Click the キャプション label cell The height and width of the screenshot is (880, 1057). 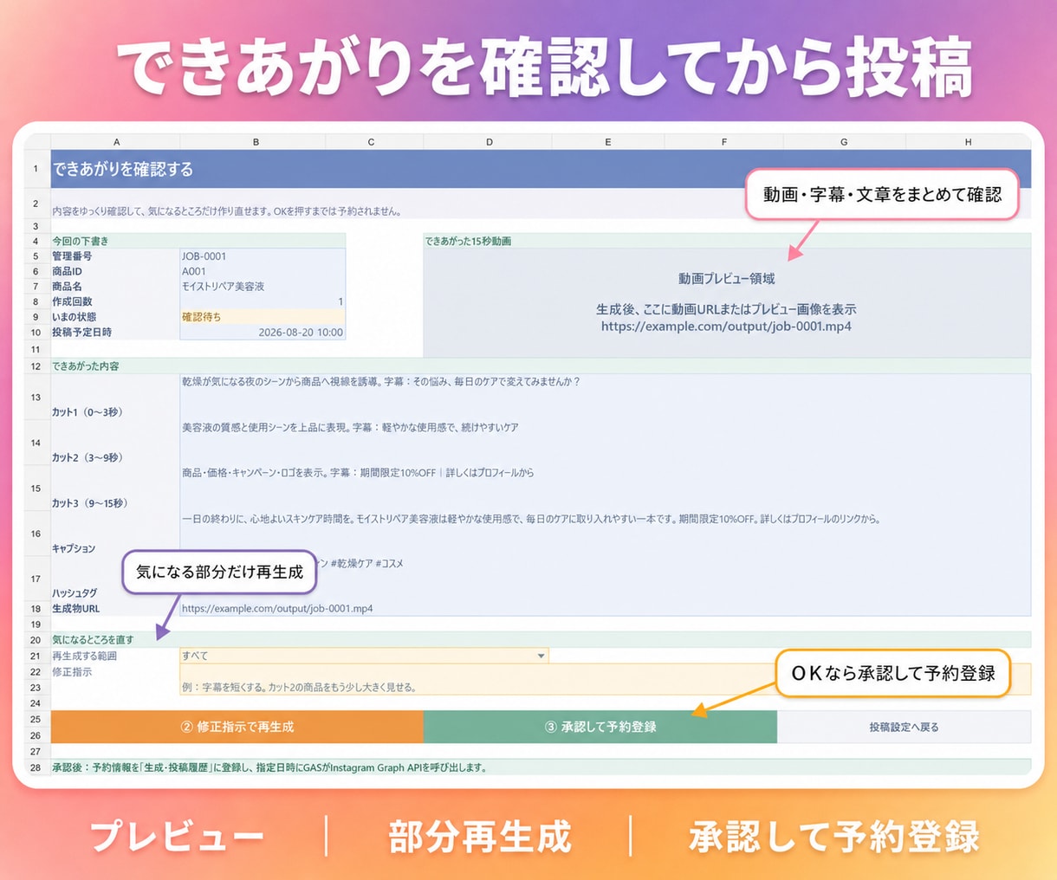(115, 534)
